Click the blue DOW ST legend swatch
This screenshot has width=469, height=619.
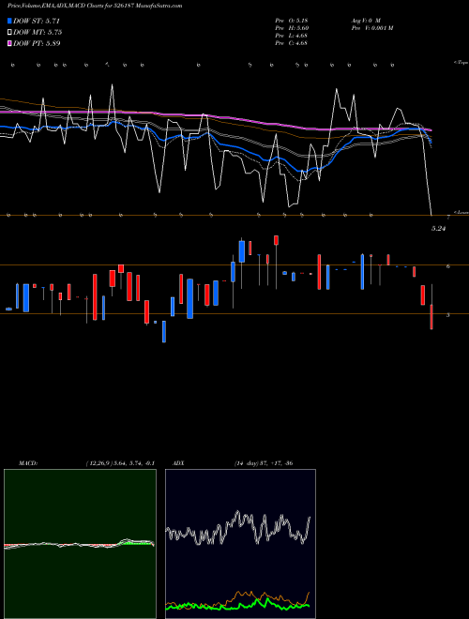point(10,21)
